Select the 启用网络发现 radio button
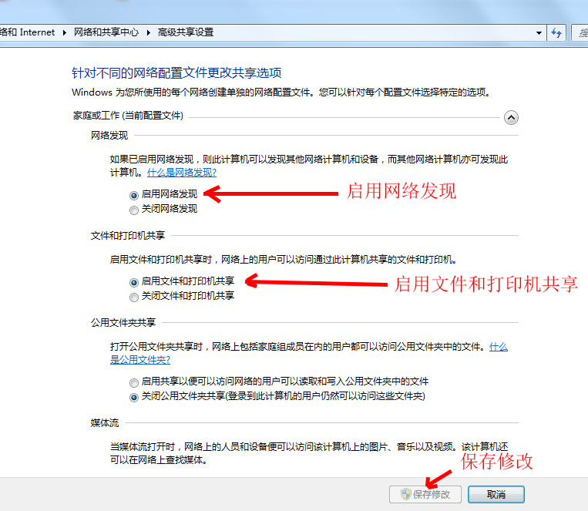The image size is (588, 511). (x=134, y=195)
